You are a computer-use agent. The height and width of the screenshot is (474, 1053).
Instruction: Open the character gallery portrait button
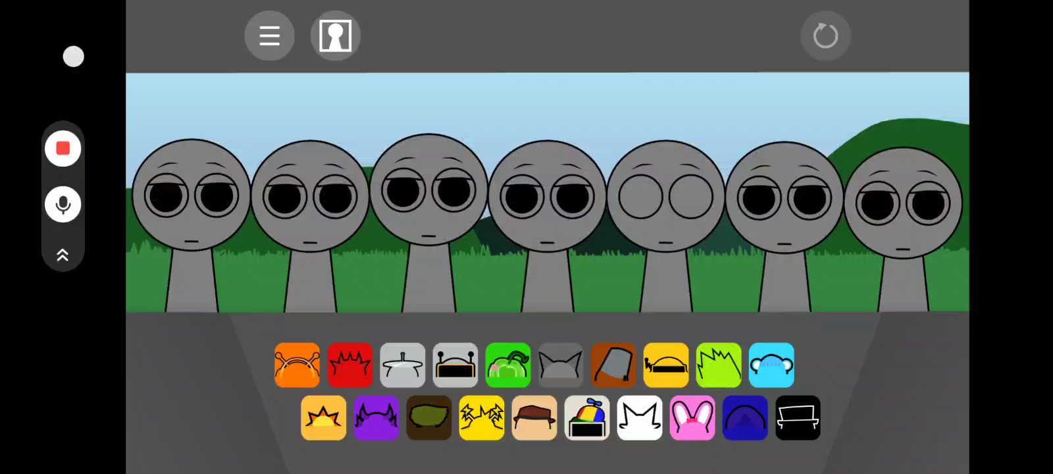click(x=335, y=36)
